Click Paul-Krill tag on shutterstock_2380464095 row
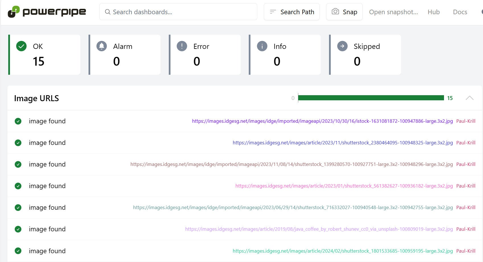 coord(466,143)
